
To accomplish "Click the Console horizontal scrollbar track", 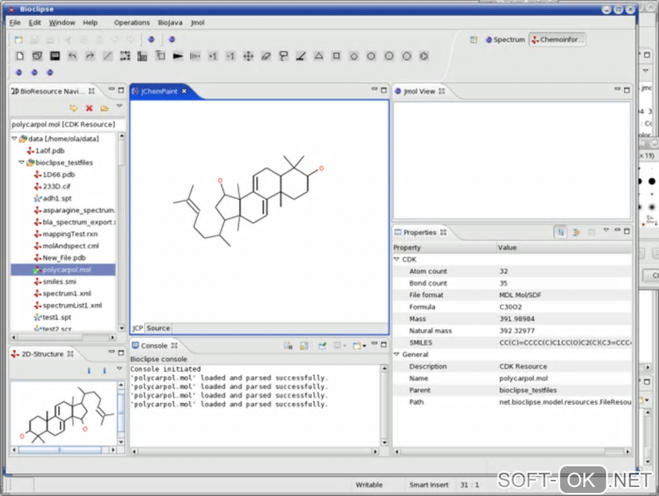I will pos(255,451).
